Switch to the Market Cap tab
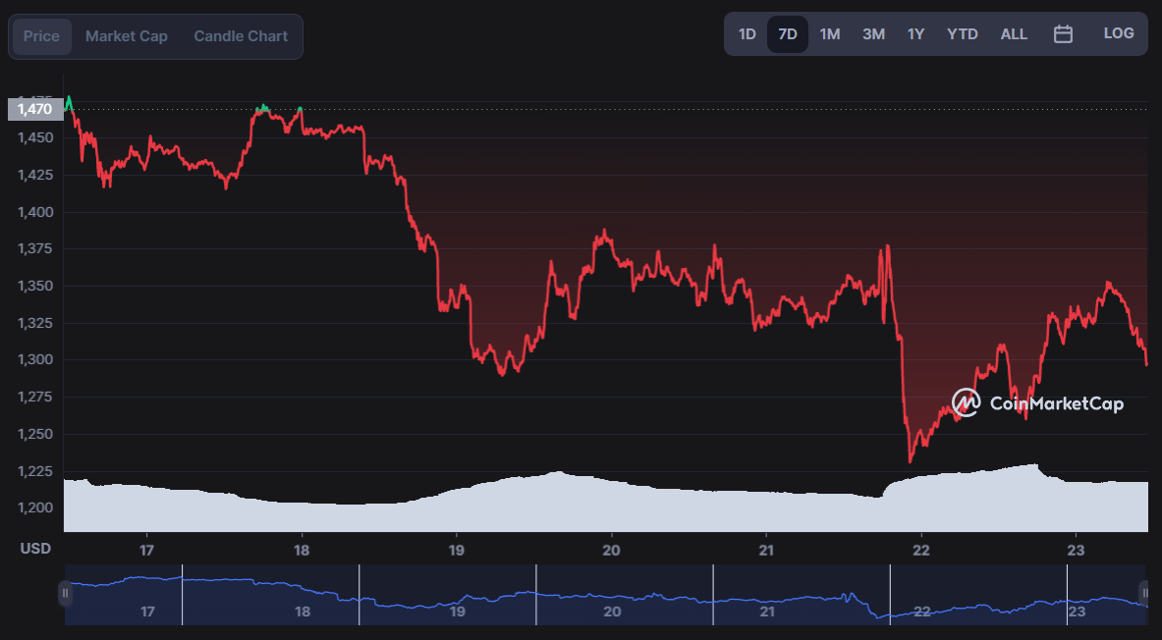The image size is (1162, 640). point(127,36)
